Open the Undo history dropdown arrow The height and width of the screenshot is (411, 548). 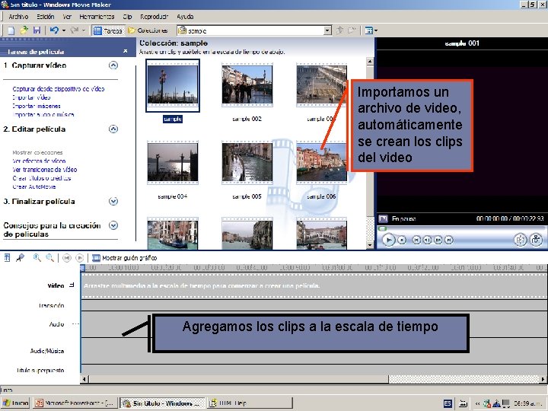[x=64, y=30]
